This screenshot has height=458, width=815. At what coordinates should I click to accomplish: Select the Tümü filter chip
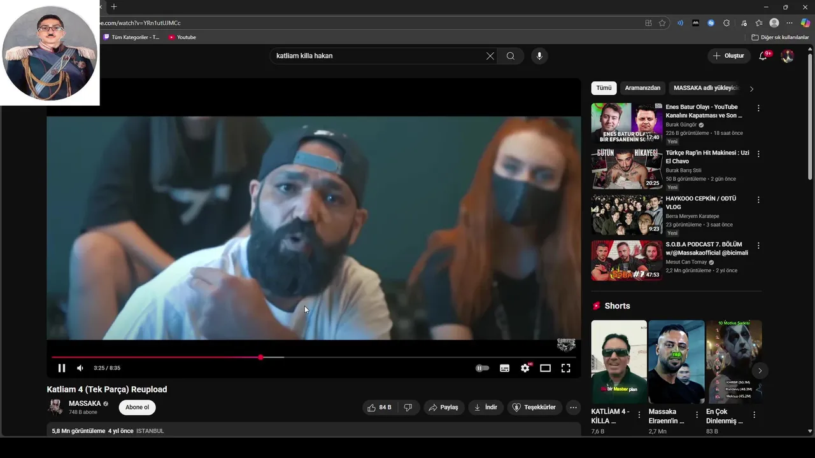point(604,88)
